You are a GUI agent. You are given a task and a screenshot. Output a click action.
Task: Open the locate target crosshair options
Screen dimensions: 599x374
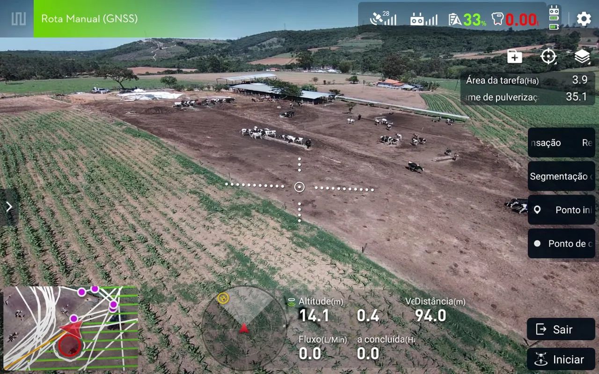[548, 57]
